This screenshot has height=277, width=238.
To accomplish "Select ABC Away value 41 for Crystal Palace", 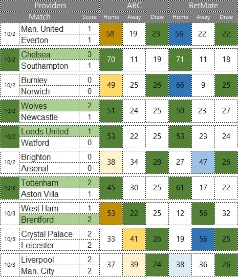I will (134, 239).
